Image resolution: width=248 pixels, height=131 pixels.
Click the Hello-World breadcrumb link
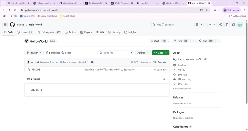(35, 25)
